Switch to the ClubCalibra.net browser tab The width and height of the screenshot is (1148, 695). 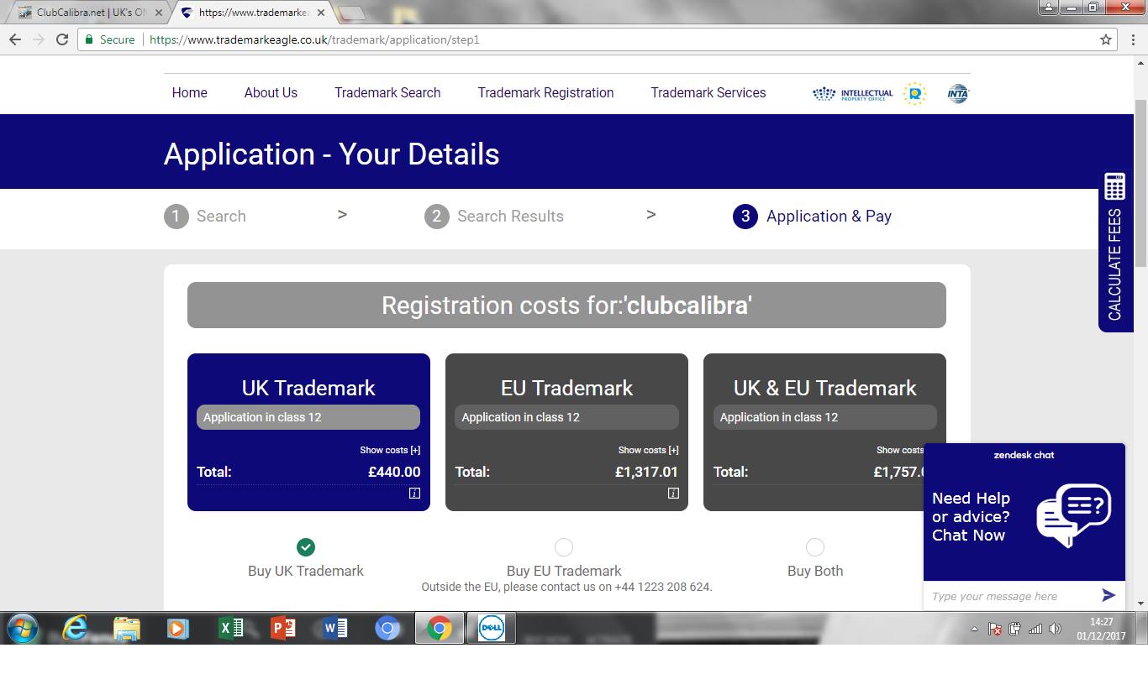tap(90, 13)
